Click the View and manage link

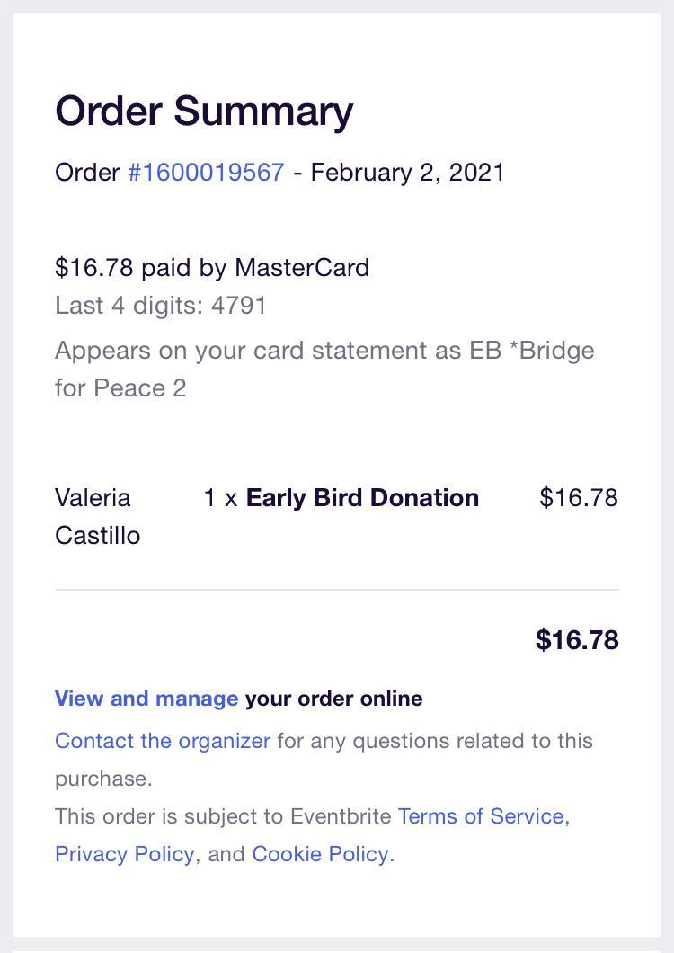(146, 699)
